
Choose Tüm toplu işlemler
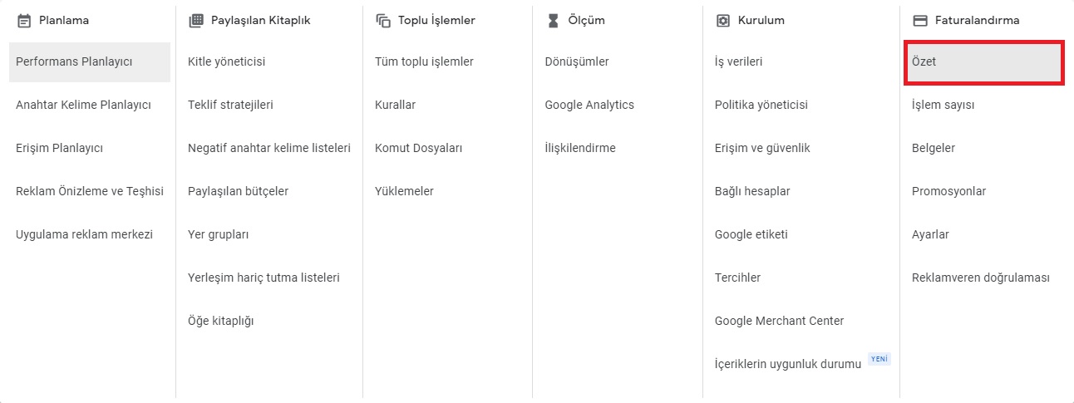(x=424, y=61)
